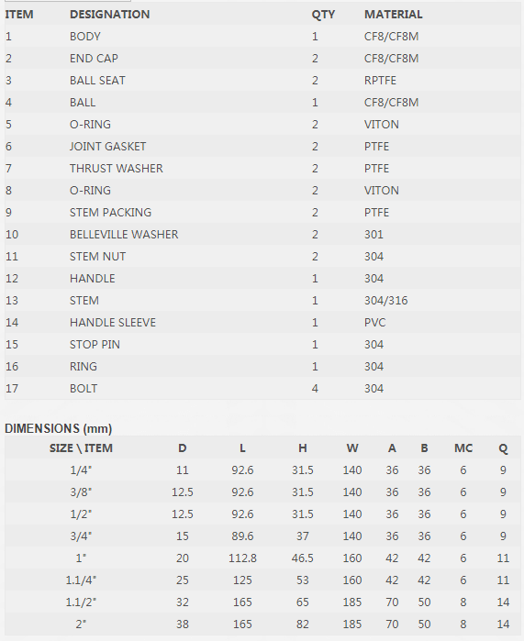Click the DIMENSIONS (mm) heading
The width and height of the screenshot is (524, 641).
58,428
